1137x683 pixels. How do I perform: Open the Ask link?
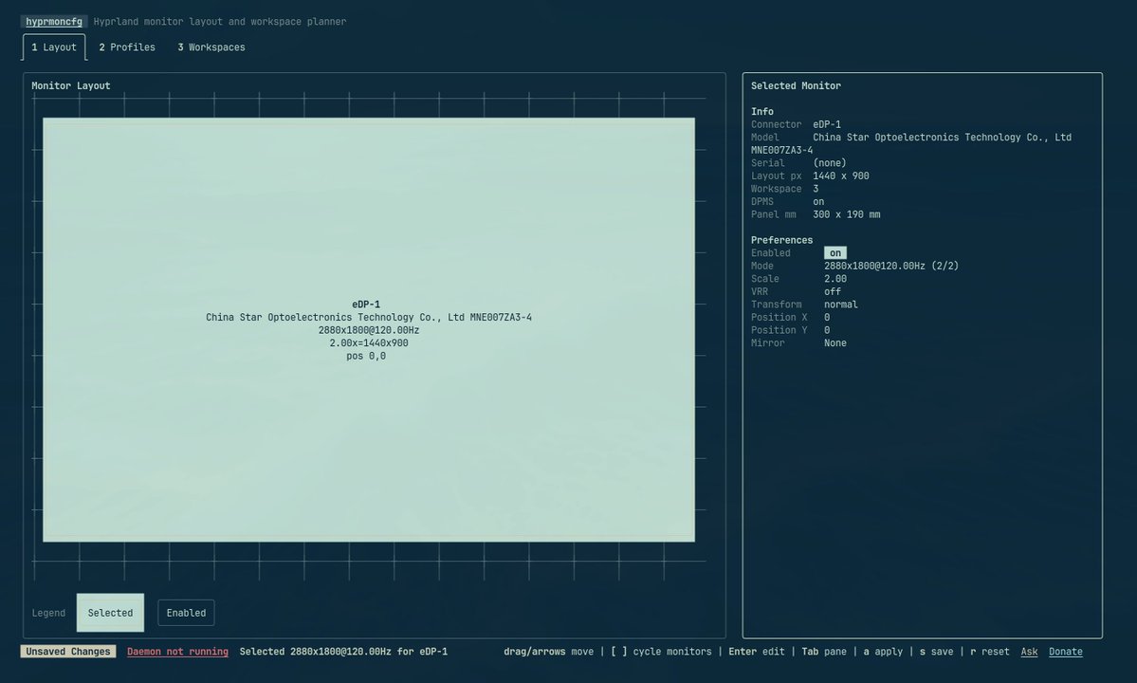1029,652
